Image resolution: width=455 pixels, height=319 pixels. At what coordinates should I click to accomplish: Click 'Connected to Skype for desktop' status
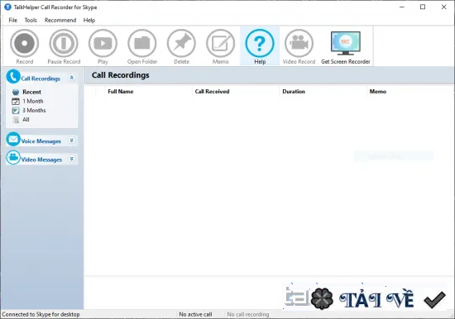click(41, 314)
